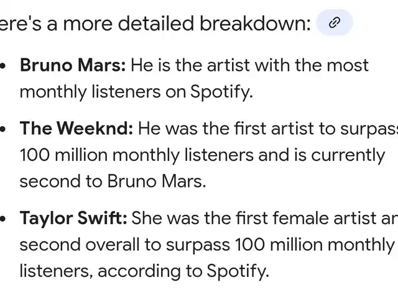This screenshot has height=298, width=398.
Task: Select the bullet before Bruno Mars
Action: click(x=2, y=66)
